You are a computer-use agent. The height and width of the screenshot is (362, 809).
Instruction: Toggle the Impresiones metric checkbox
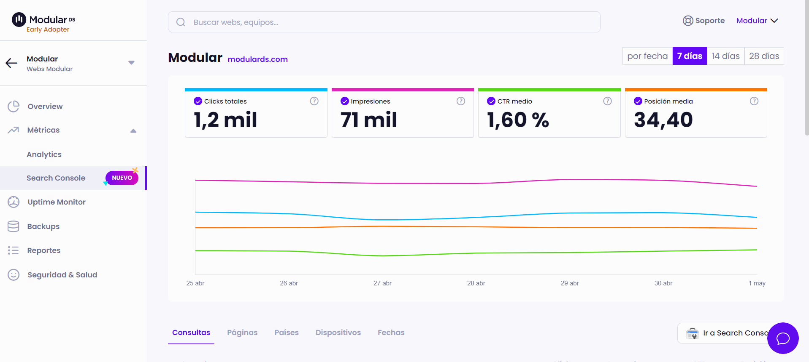pyautogui.click(x=345, y=101)
